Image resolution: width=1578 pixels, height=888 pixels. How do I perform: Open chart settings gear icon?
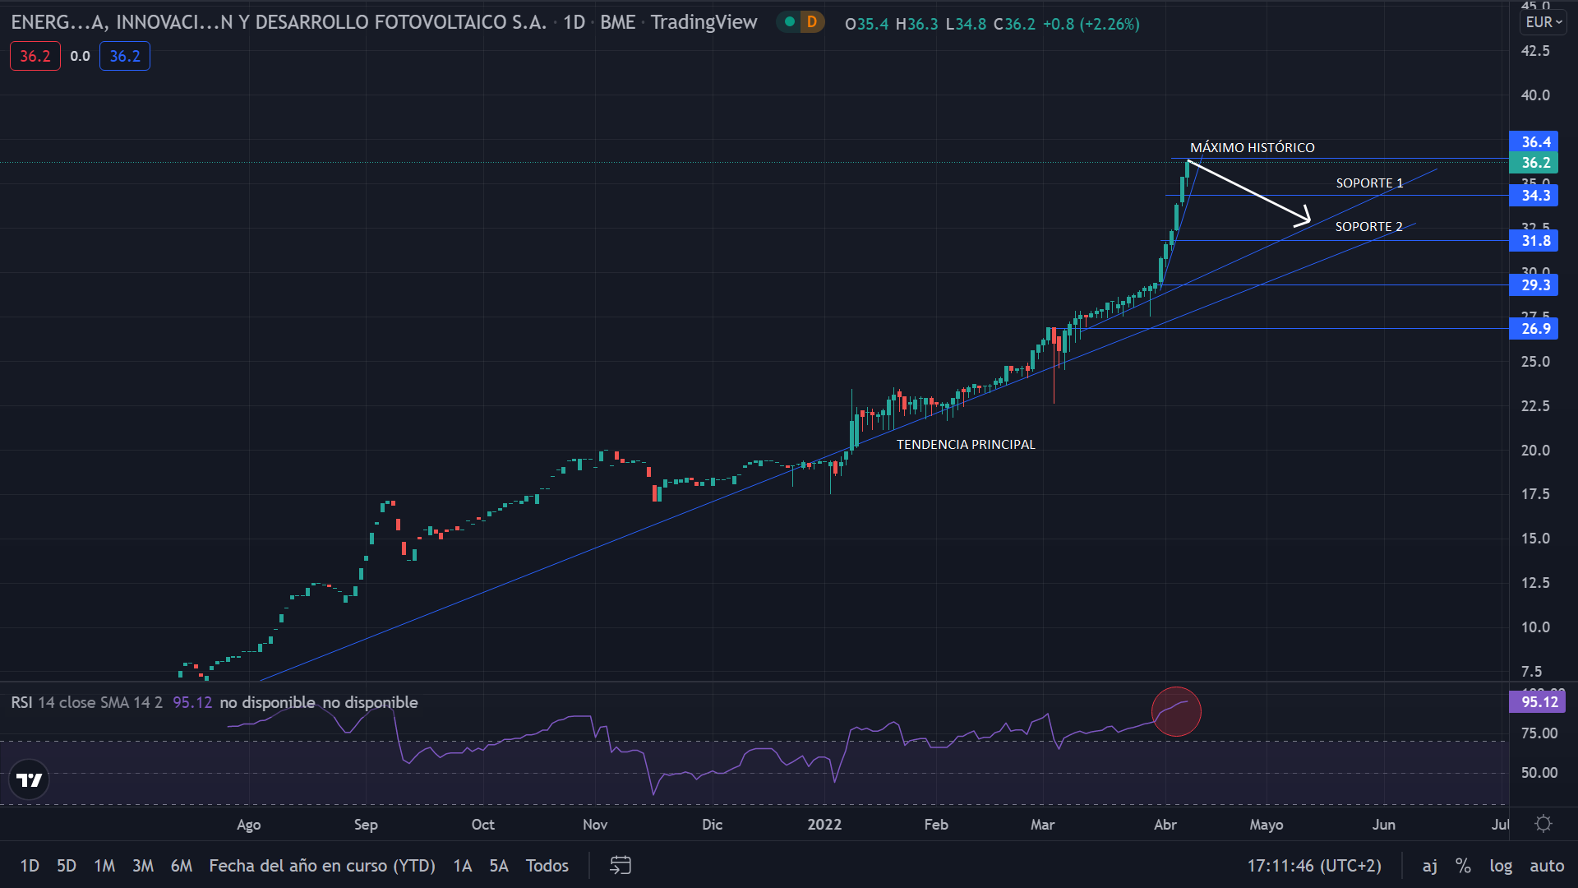click(1543, 824)
